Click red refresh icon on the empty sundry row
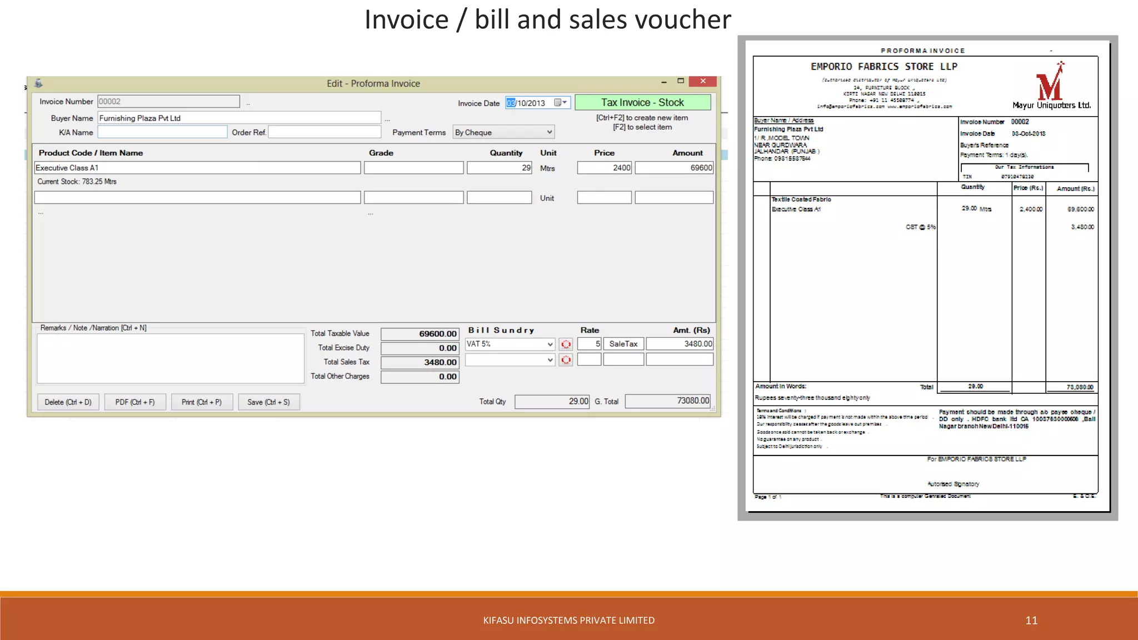 pyautogui.click(x=566, y=360)
